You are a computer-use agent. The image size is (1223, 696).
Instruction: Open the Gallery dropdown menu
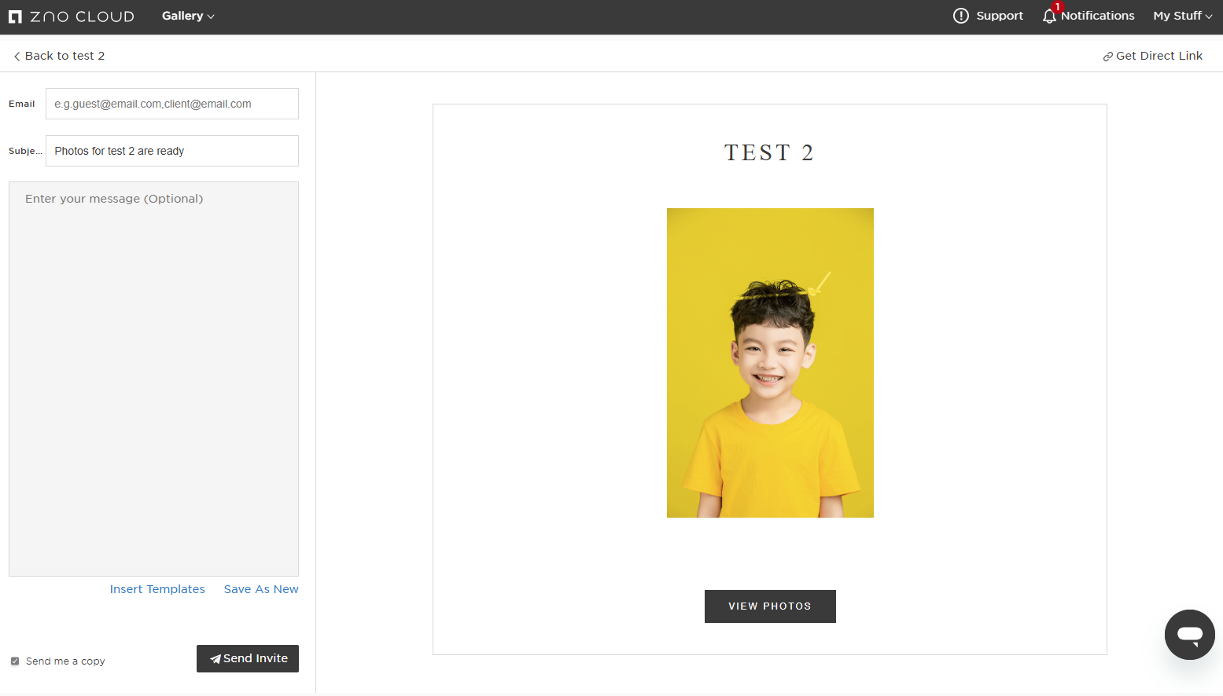click(x=188, y=16)
